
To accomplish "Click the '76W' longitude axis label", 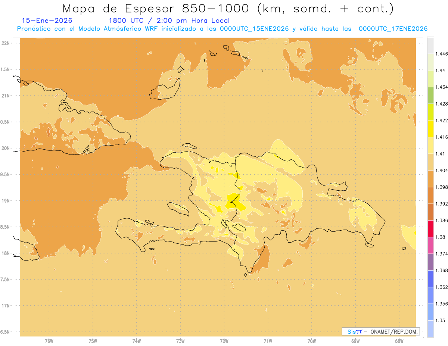I will pyautogui.click(x=49, y=341).
